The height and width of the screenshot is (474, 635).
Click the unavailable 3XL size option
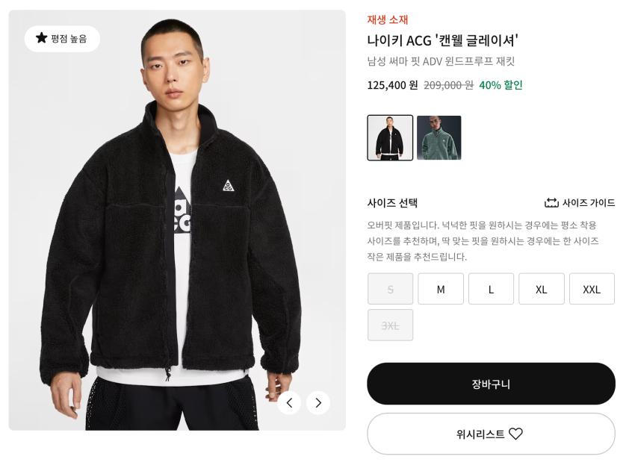click(390, 325)
